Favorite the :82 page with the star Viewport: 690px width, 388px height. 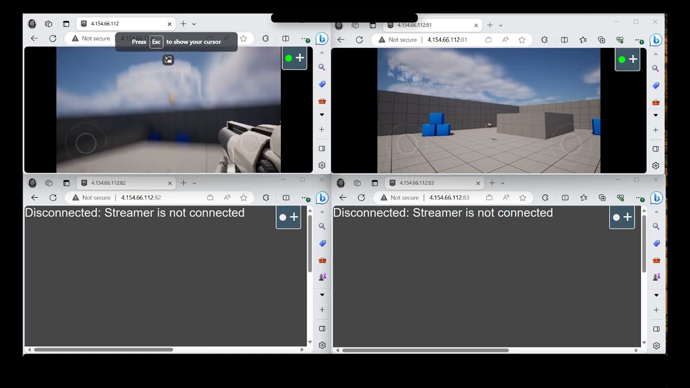[244, 198]
